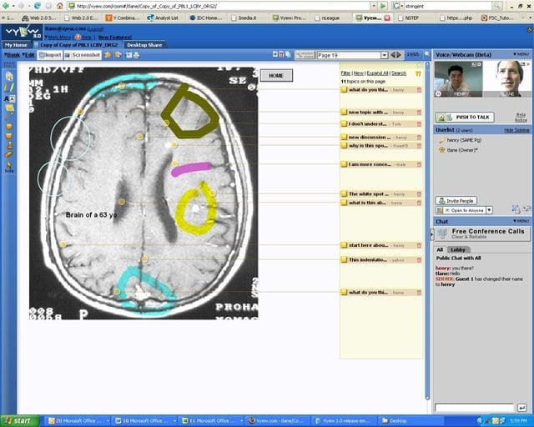Click the add page icon
Viewport: 534px width, 427px height.
[275, 54]
